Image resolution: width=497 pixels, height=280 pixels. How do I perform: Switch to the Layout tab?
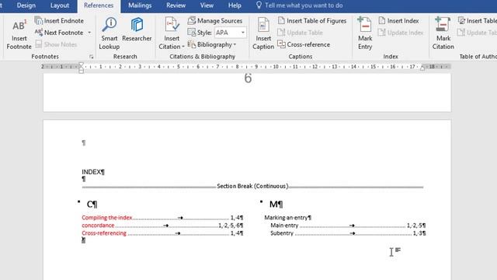pos(60,5)
